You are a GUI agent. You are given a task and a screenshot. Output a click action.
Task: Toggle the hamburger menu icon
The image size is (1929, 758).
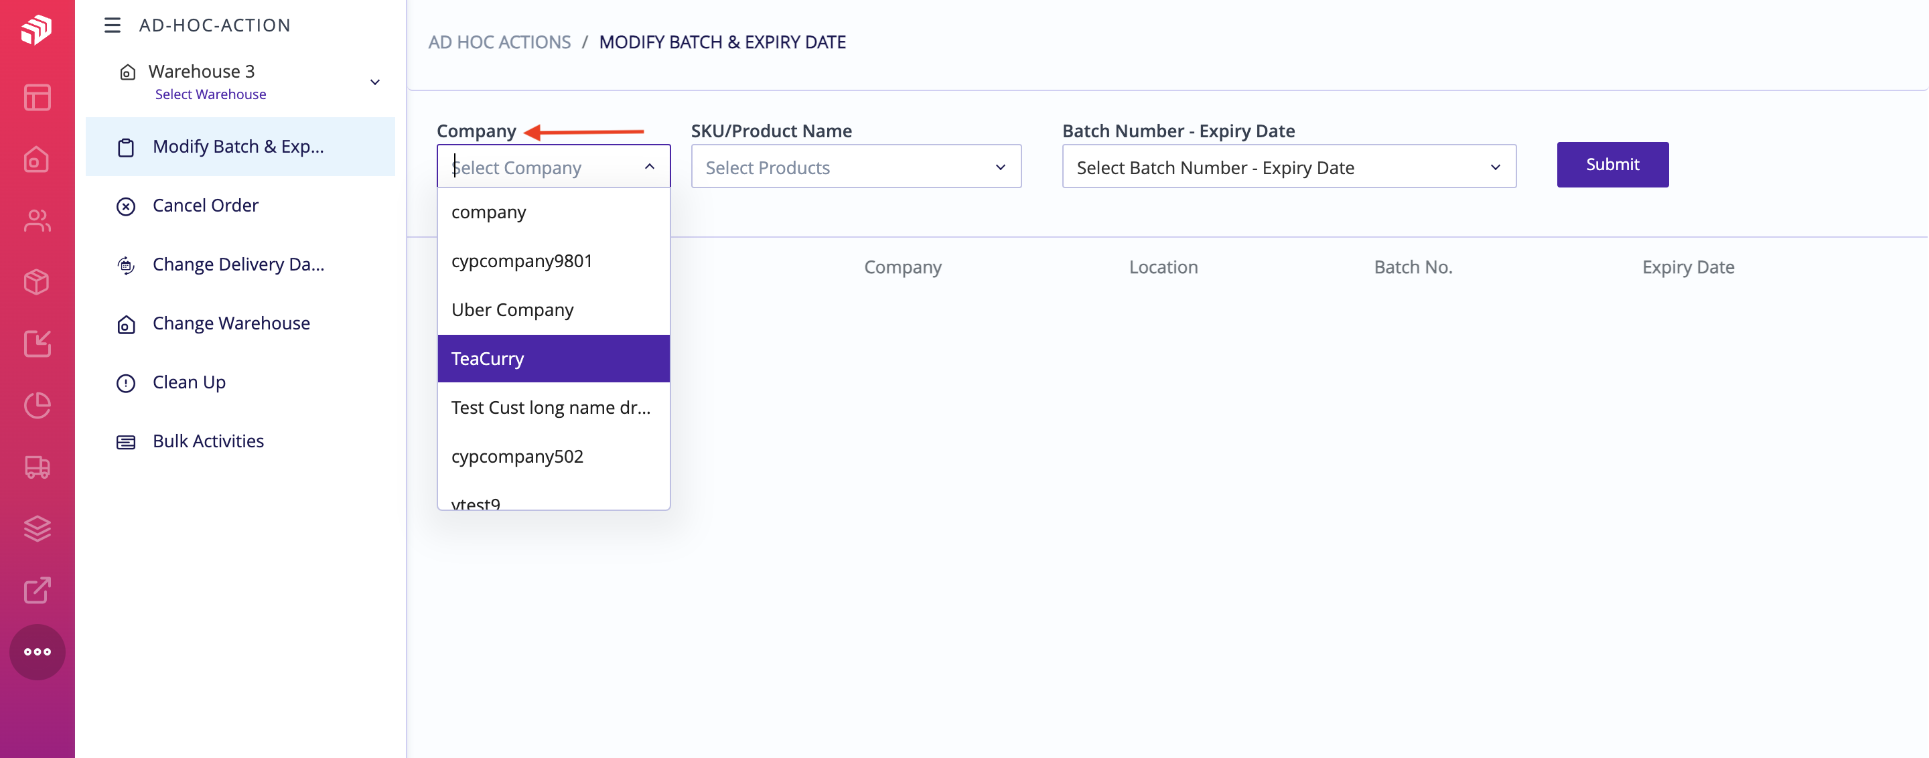(x=113, y=25)
